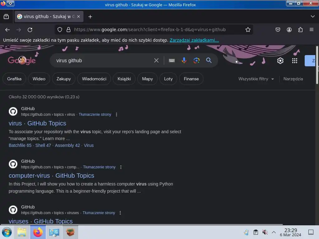Open extensions puzzle icon
319x239 pixels.
click(300, 30)
